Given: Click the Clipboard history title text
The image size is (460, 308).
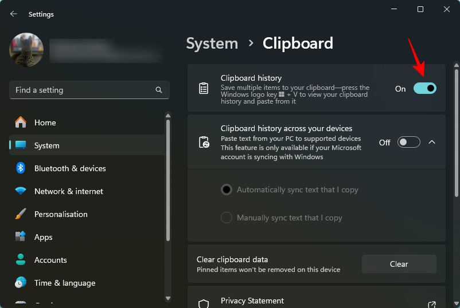Looking at the screenshot, I should pos(251,78).
